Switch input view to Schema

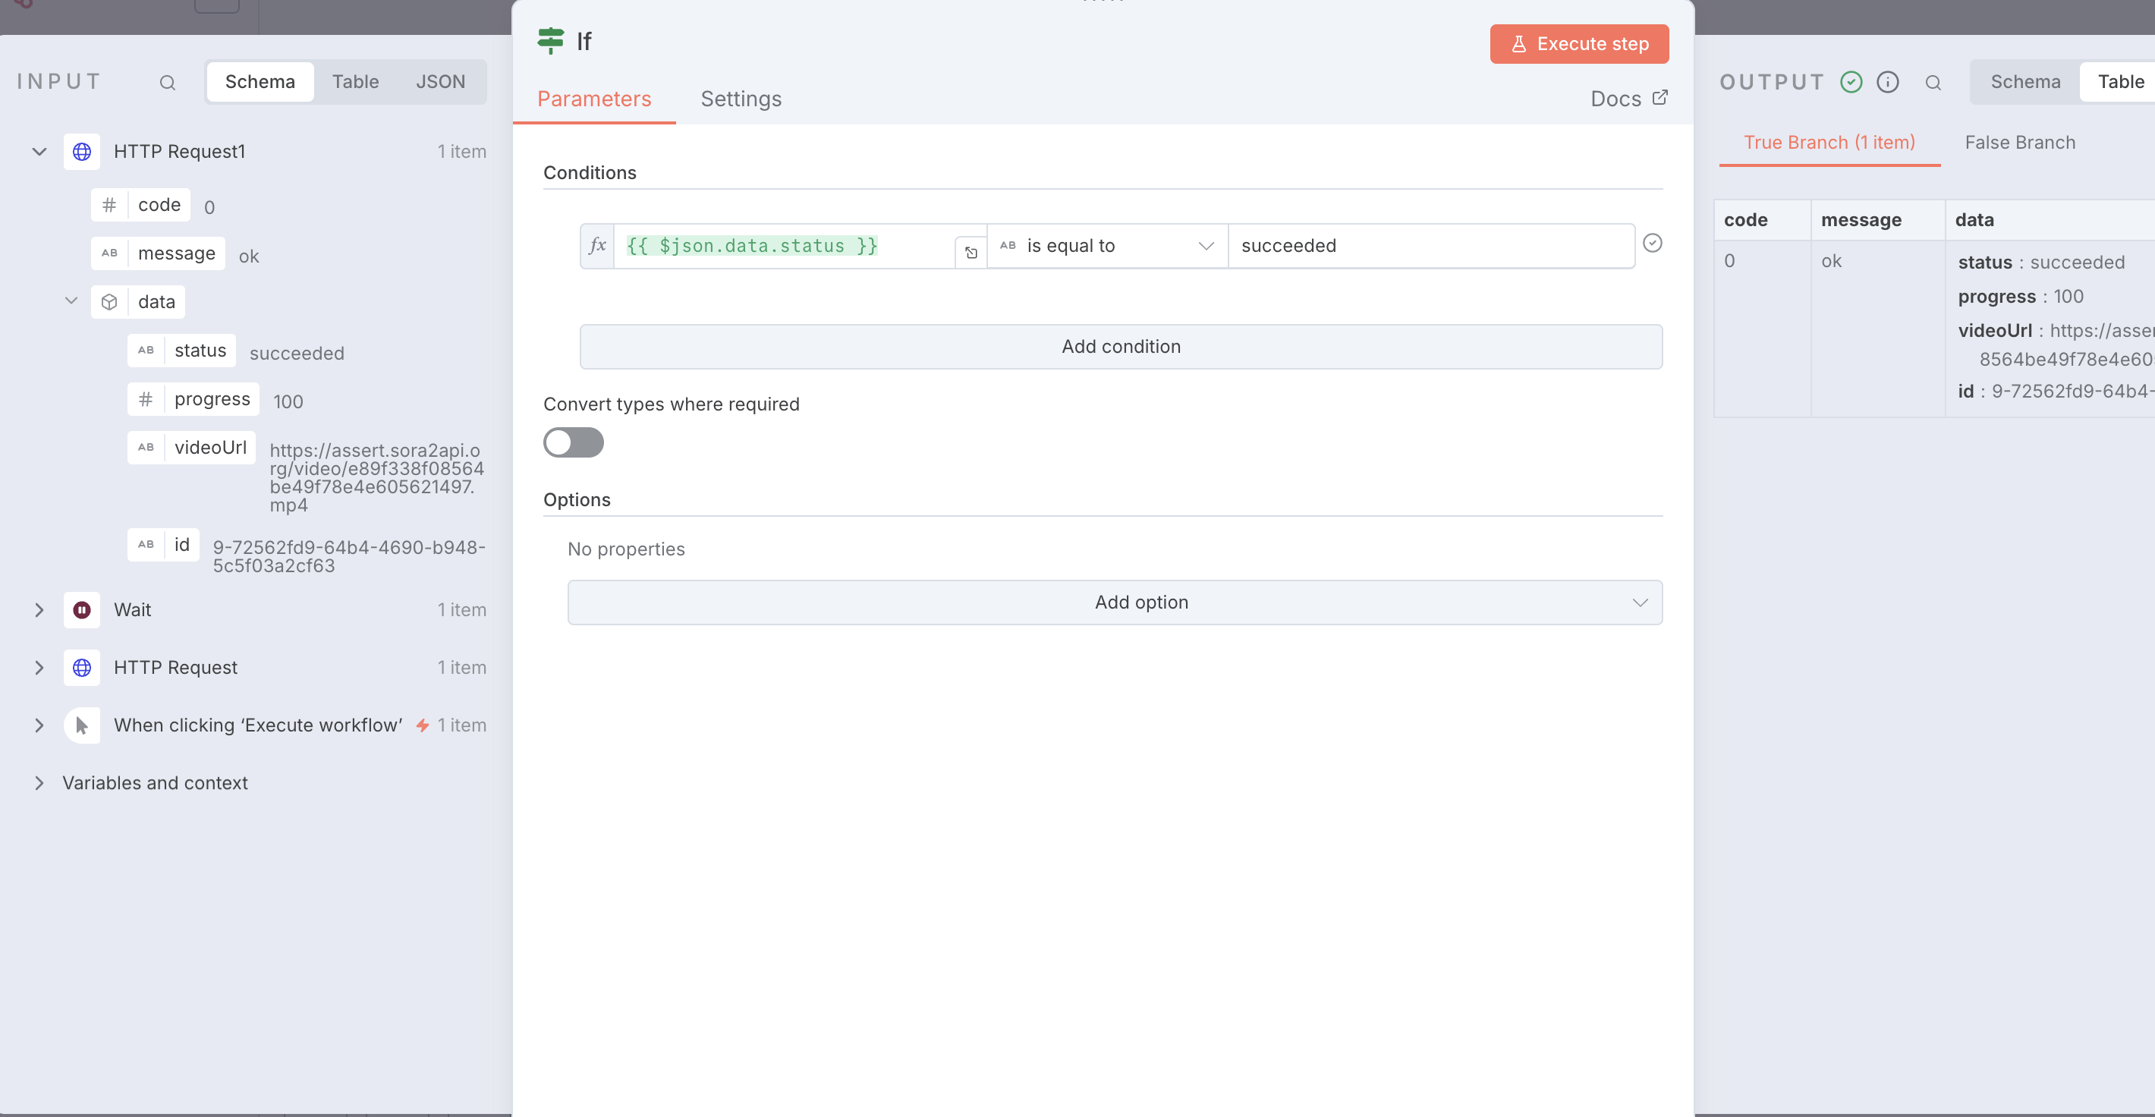[260, 82]
